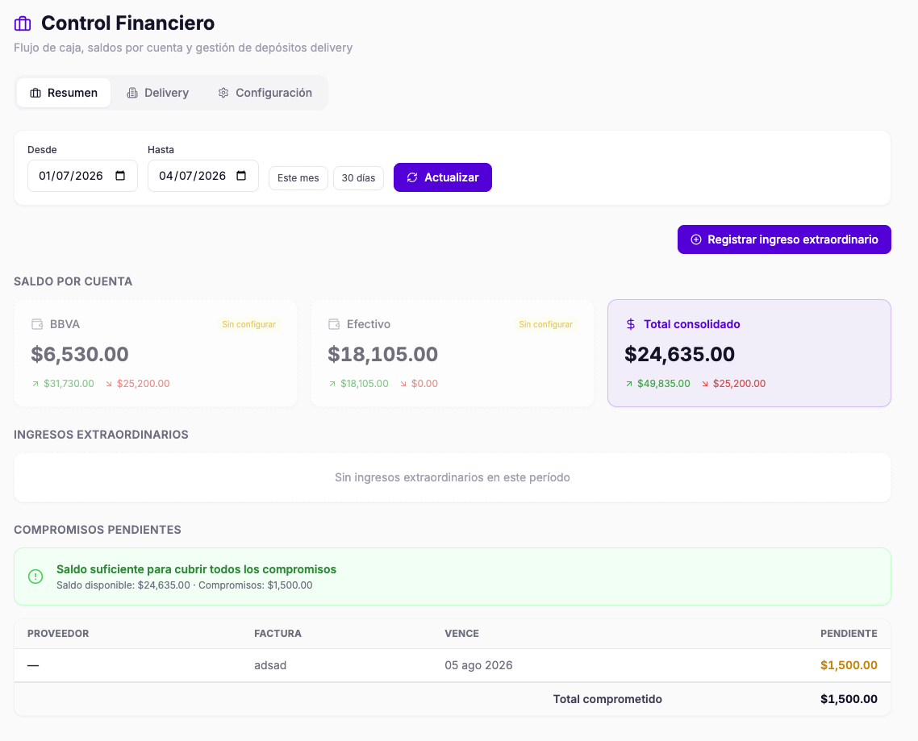
Task: Select the Este mes preset
Action: point(298,178)
